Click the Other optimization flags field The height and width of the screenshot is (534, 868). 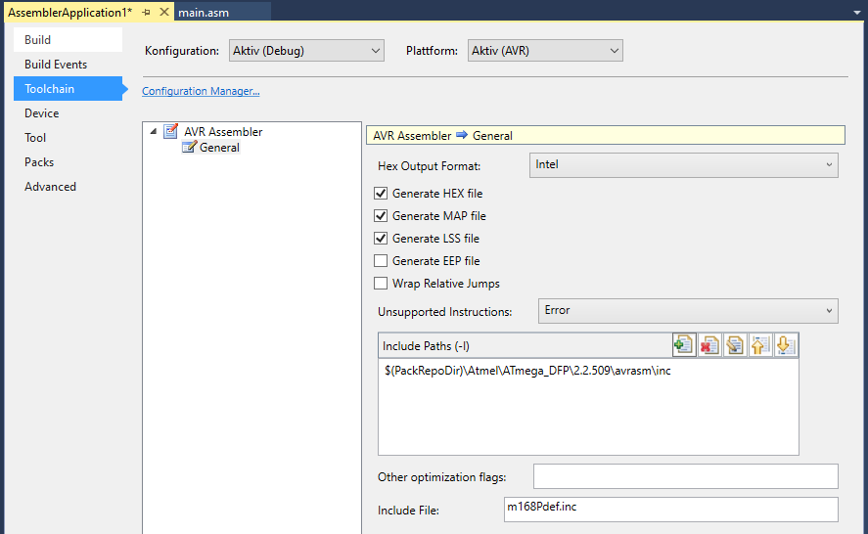(x=685, y=476)
